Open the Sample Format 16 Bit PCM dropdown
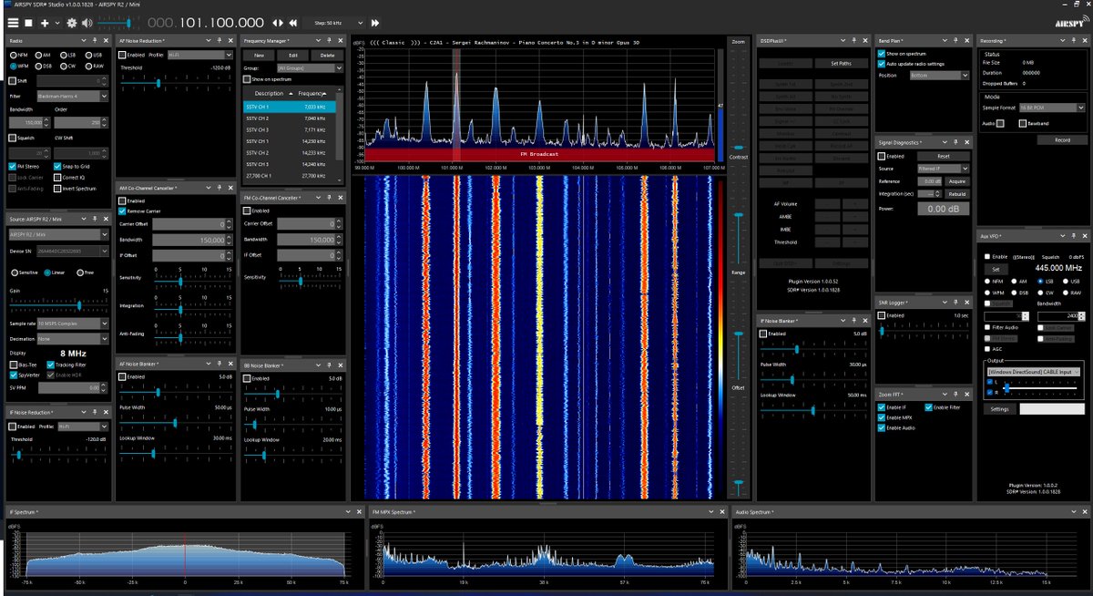Viewport: 1093px width, 596px height. pyautogui.click(x=1050, y=108)
